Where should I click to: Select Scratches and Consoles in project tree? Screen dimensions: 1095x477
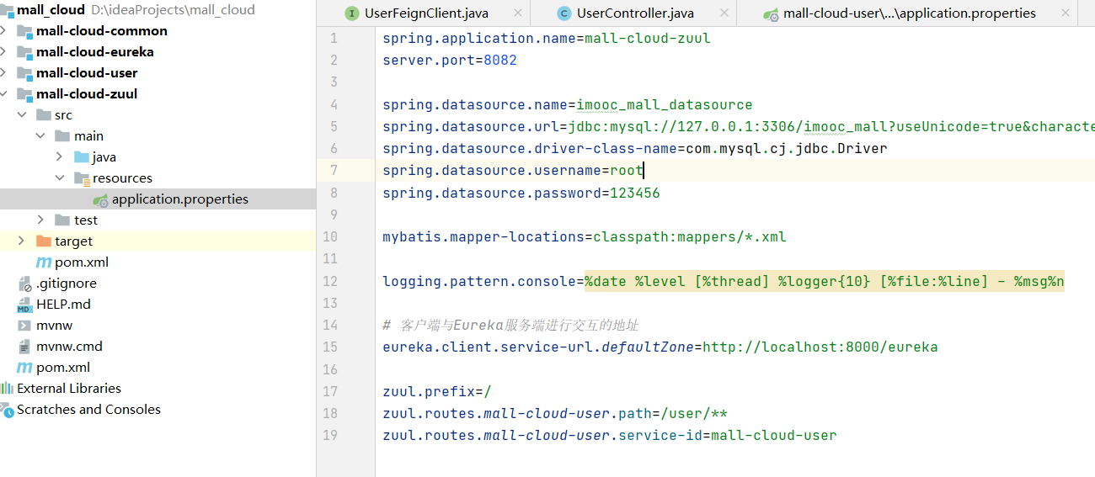[88, 410]
